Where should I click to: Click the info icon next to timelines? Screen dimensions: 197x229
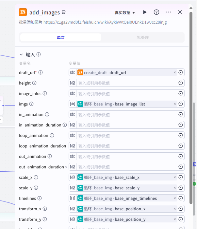[39, 199]
